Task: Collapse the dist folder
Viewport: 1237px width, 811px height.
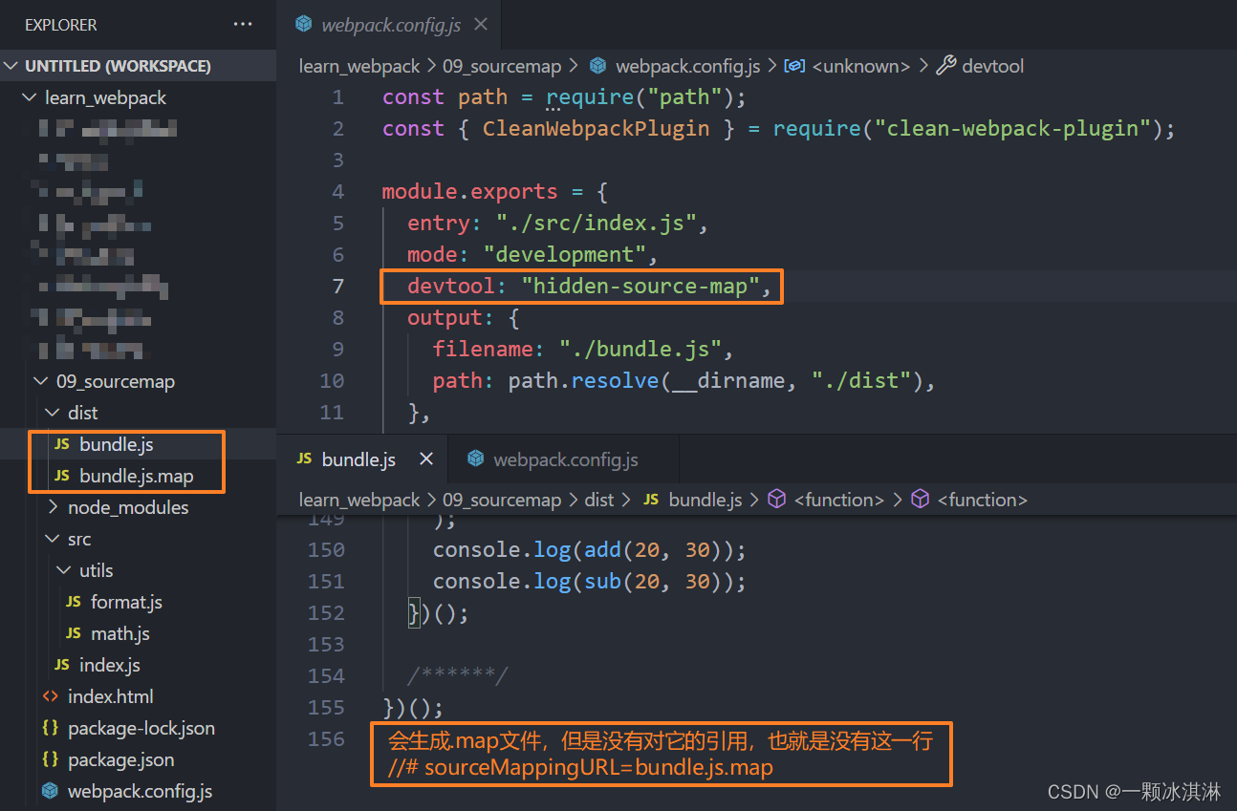Action: tap(52, 413)
